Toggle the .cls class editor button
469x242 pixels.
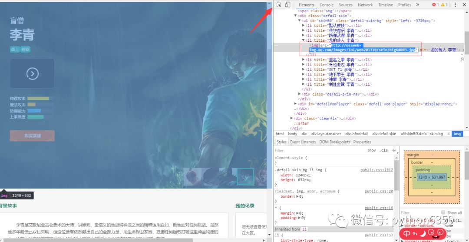click(383, 150)
